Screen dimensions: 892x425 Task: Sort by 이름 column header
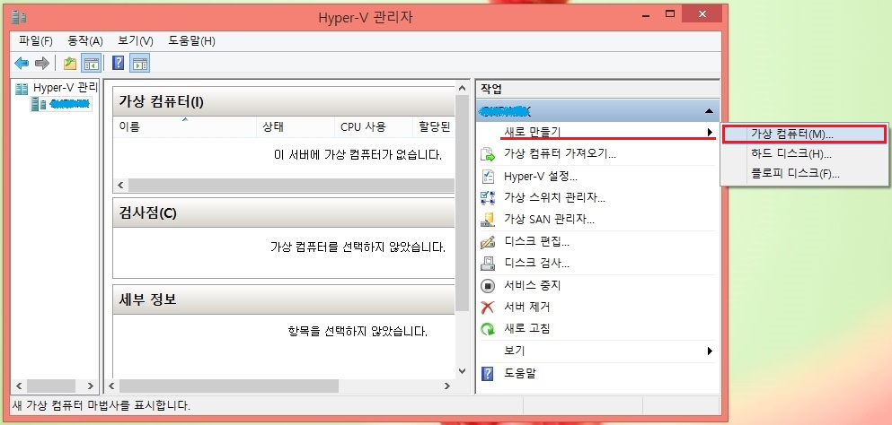(x=185, y=126)
